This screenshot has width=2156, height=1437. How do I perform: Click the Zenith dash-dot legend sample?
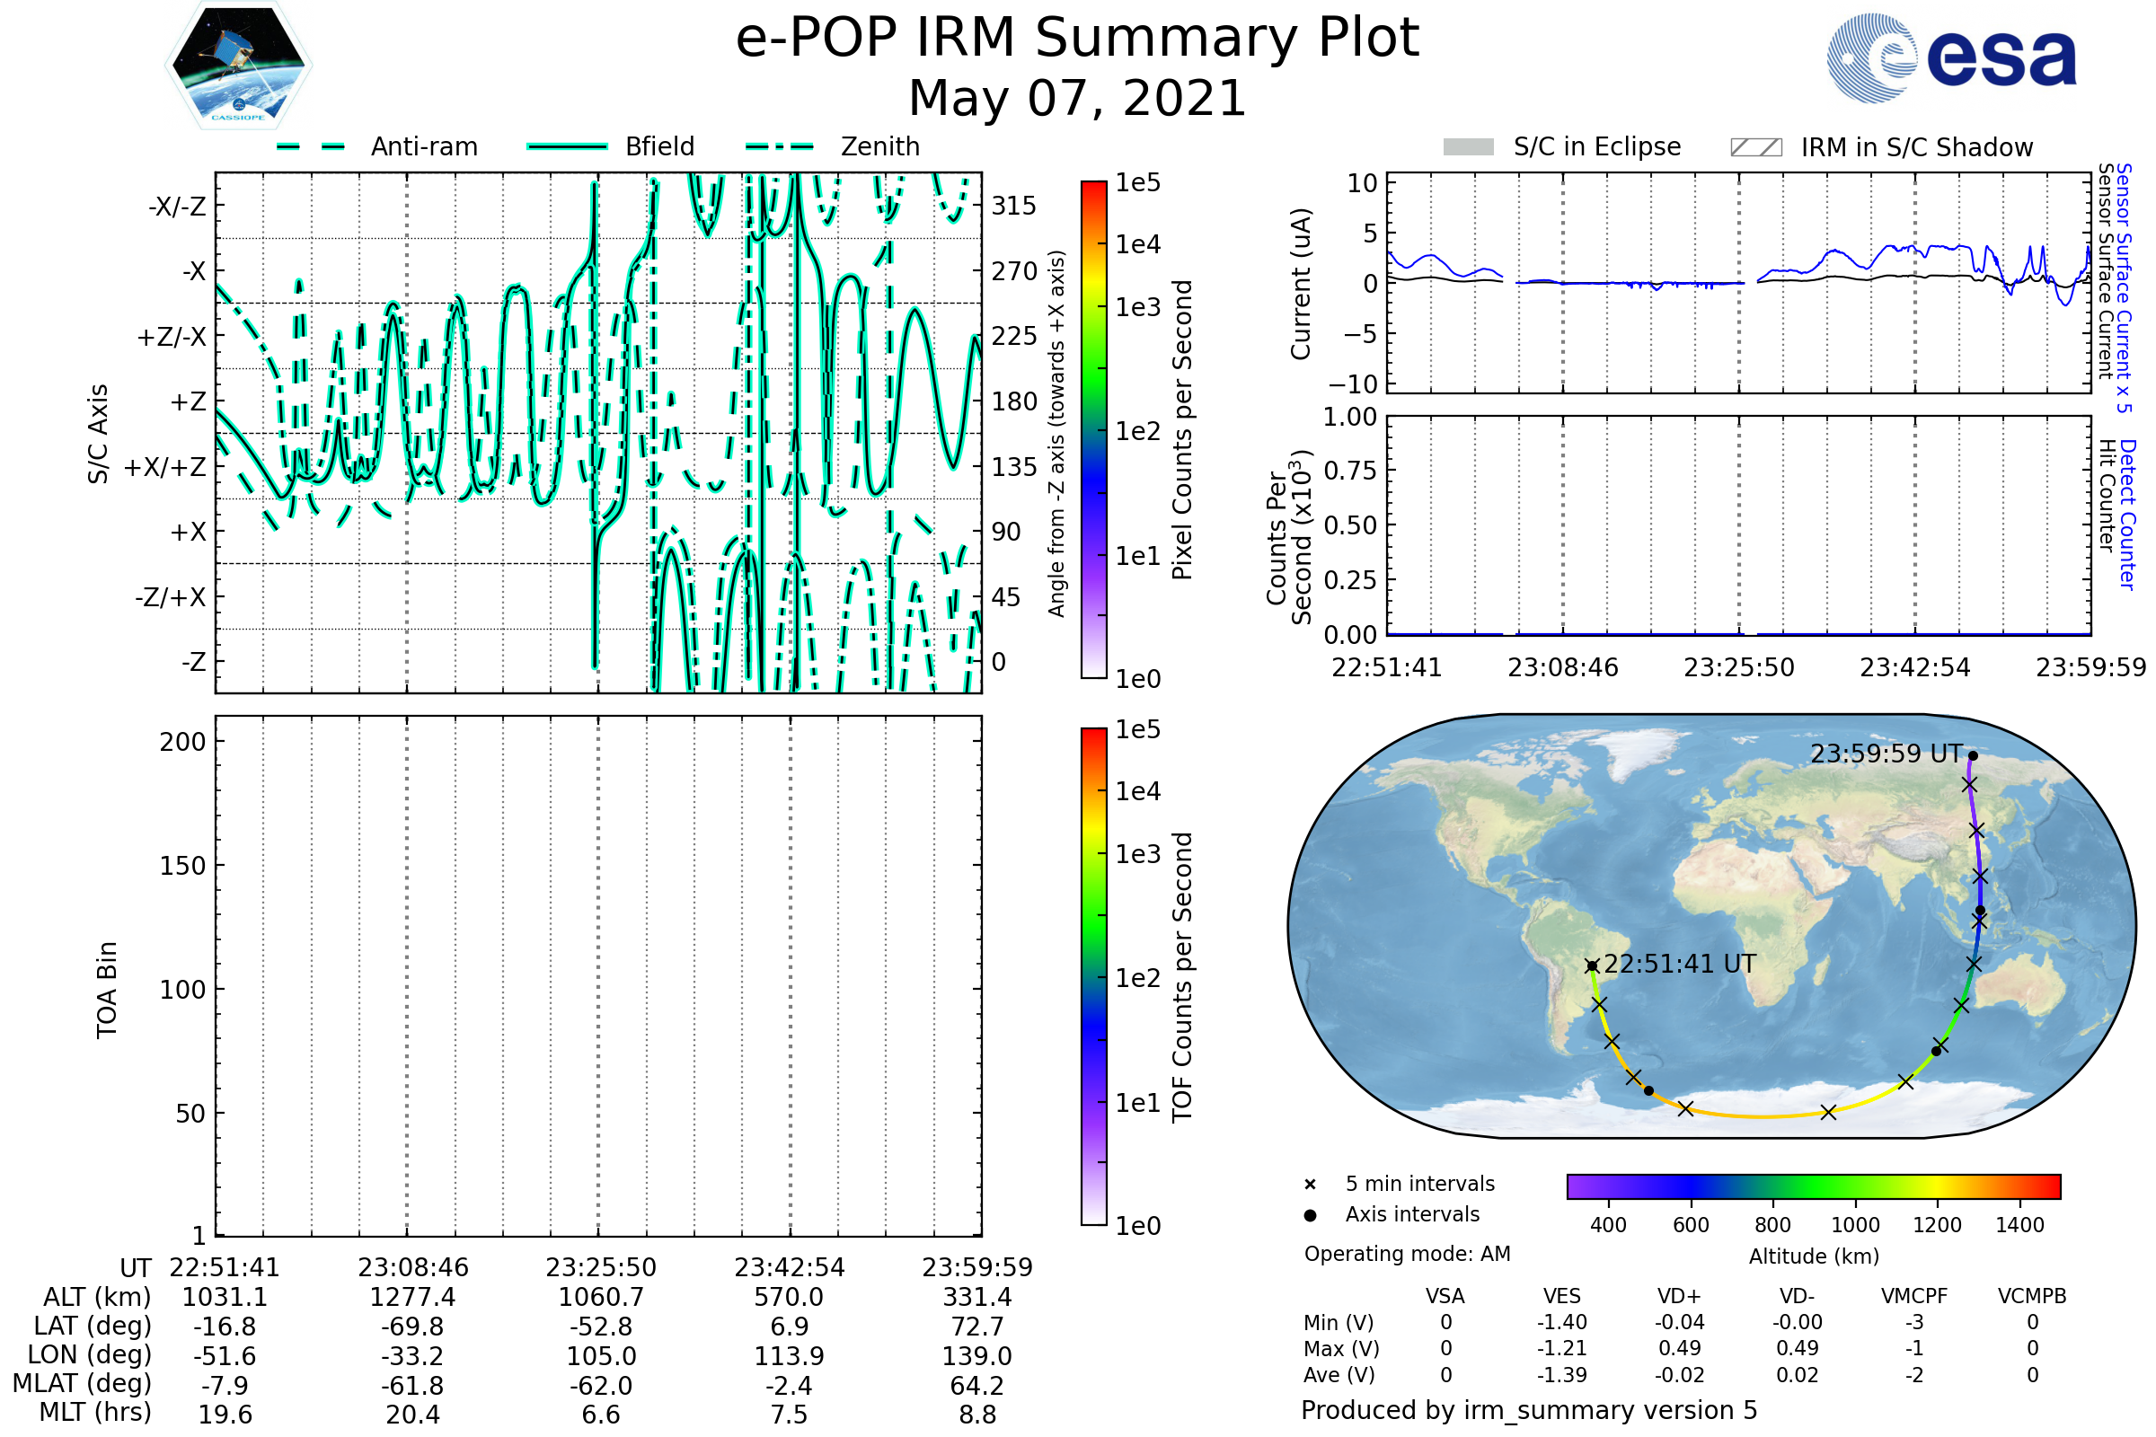(780, 146)
